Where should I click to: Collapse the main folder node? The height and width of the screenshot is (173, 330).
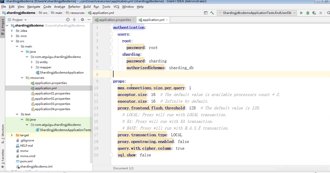17,47
